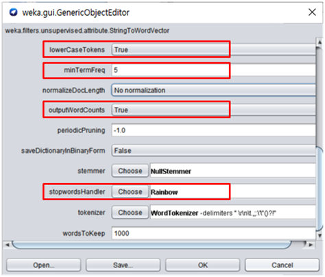Open the saveDictionaryInBinaryForm dropdown

coord(214,151)
